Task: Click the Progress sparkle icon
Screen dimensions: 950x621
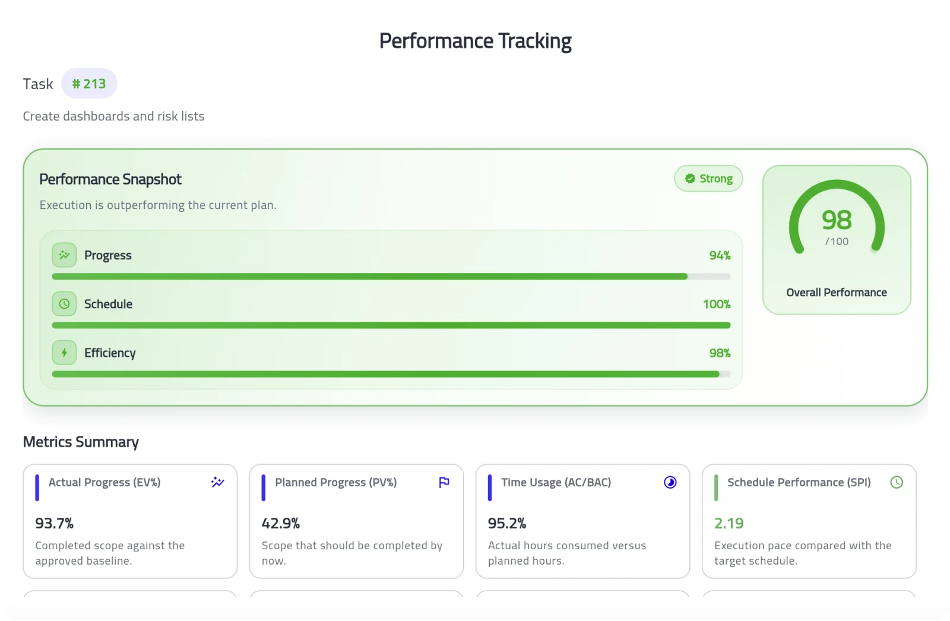Action: [x=64, y=255]
